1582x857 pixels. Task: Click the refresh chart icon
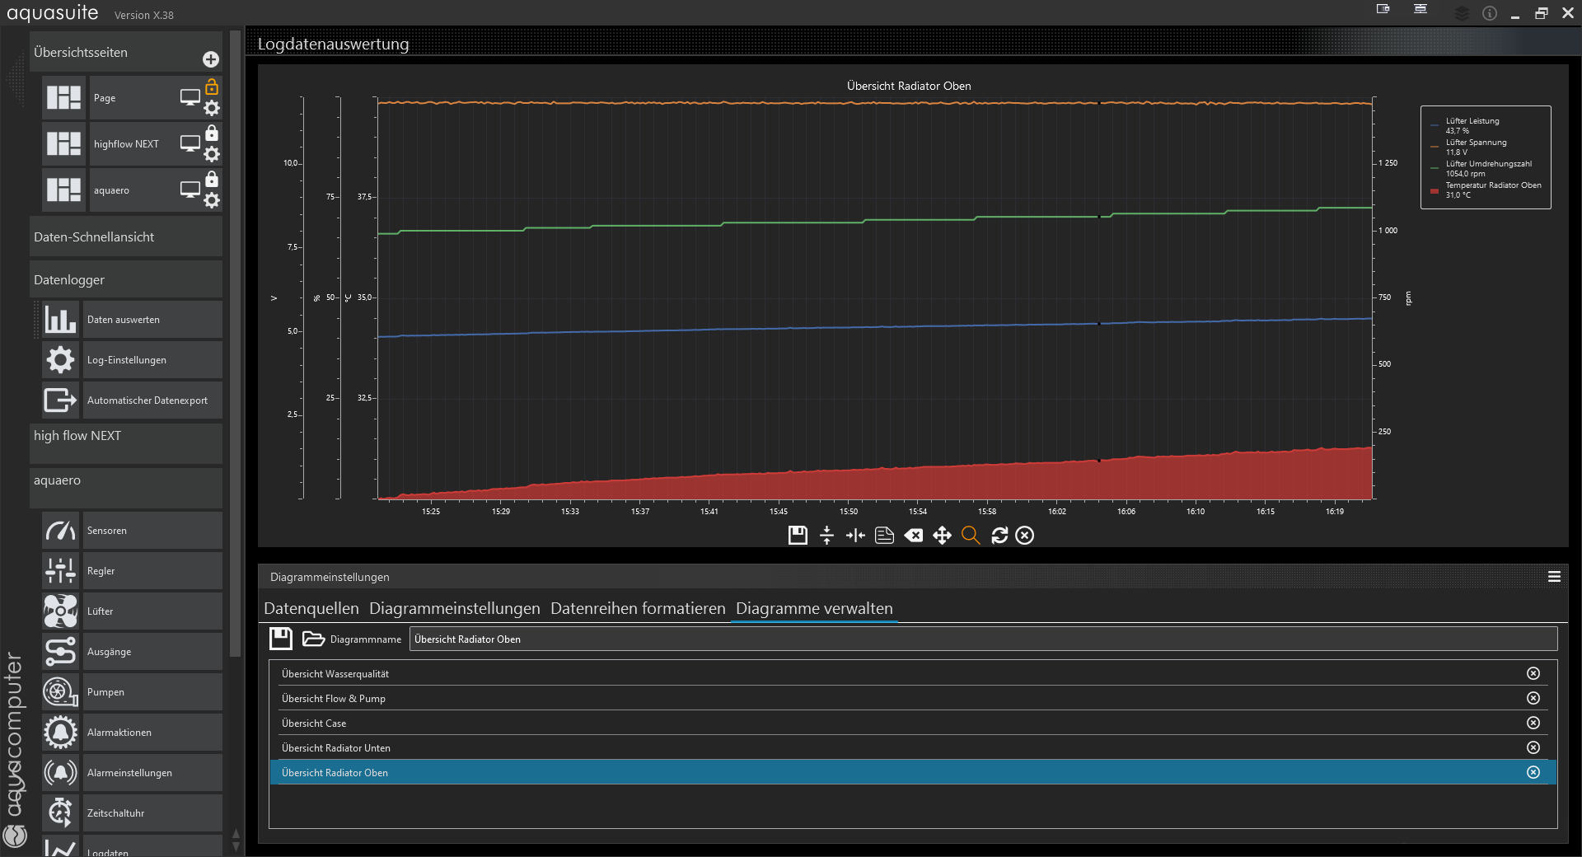click(999, 536)
